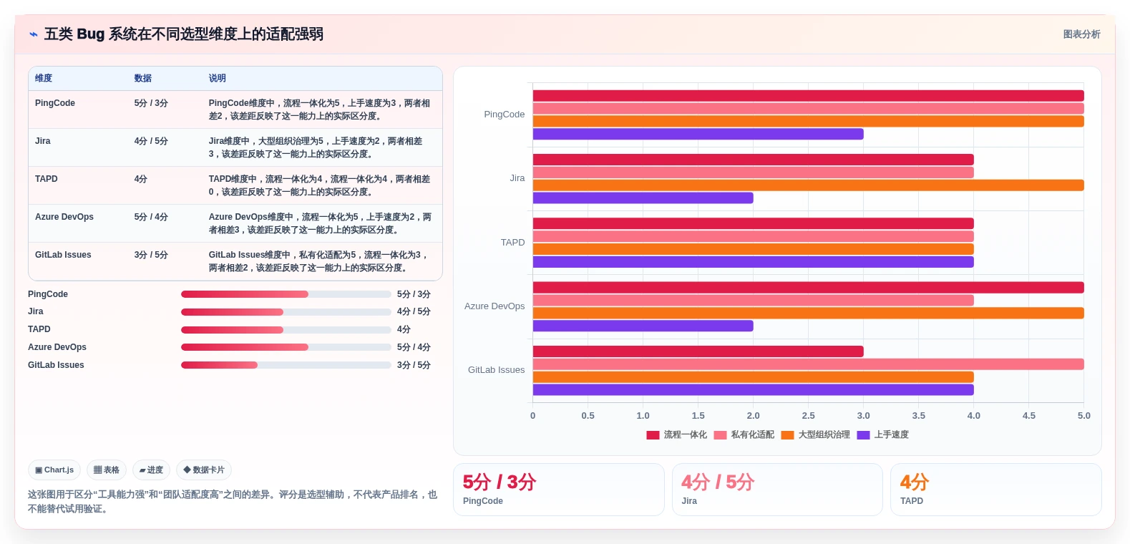Click the Azure DevOps progress bar

tap(286, 347)
